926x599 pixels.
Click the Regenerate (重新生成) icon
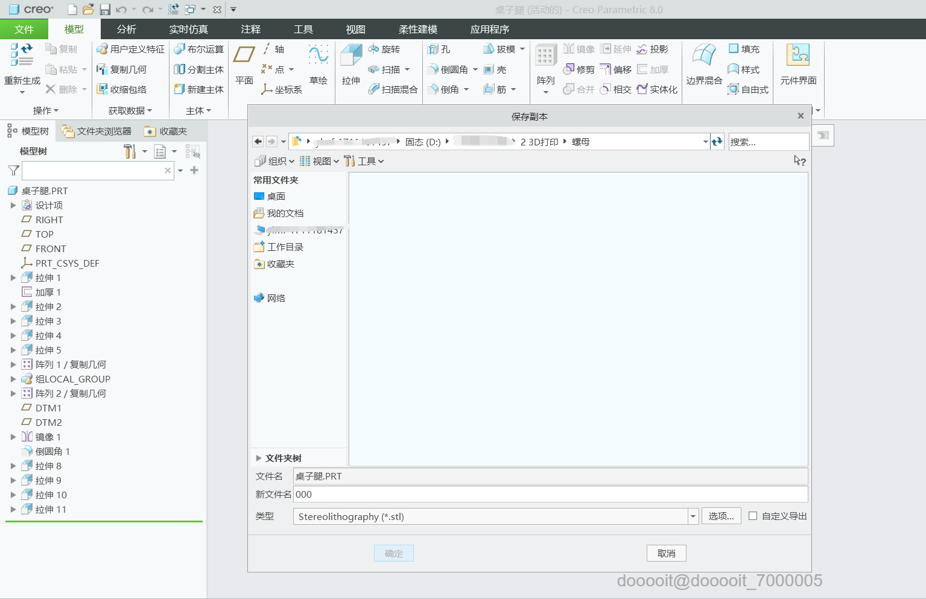[x=22, y=55]
